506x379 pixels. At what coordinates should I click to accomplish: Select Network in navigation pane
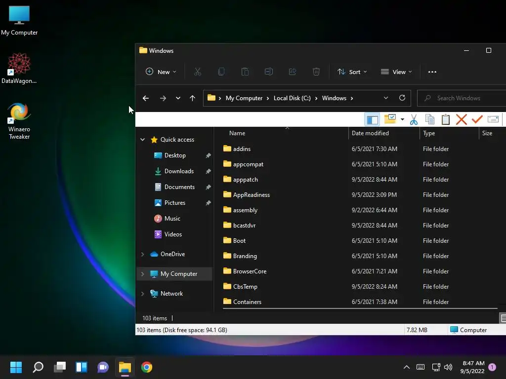171,294
